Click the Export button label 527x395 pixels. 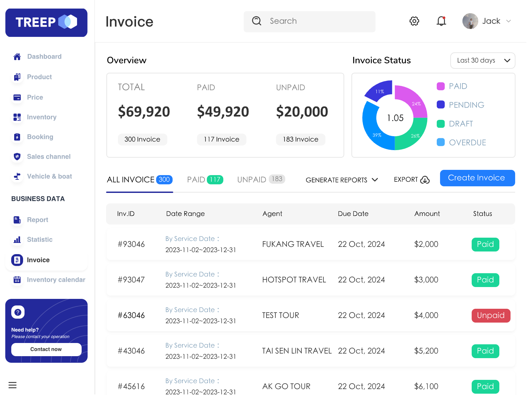point(406,180)
